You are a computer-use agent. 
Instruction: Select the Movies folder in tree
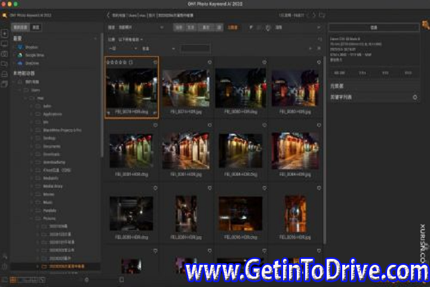pos(48,194)
